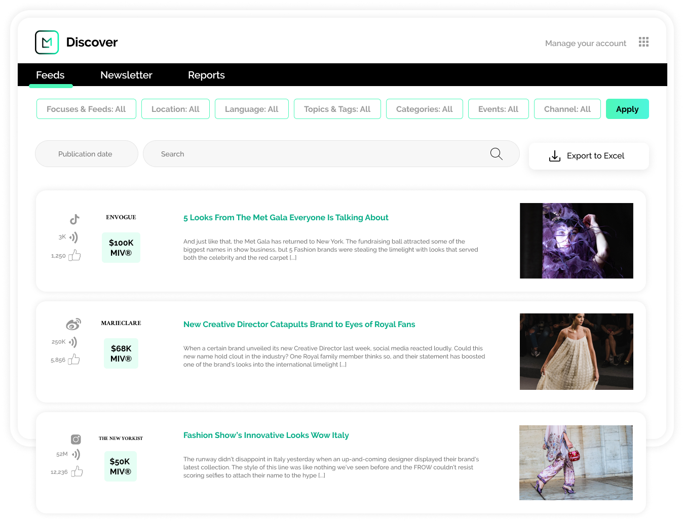
Task: Click the Weibo icon on Marieclare post
Action: [x=73, y=324]
